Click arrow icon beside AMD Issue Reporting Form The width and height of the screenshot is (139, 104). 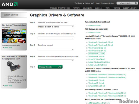pyautogui.click(x=87, y=103)
